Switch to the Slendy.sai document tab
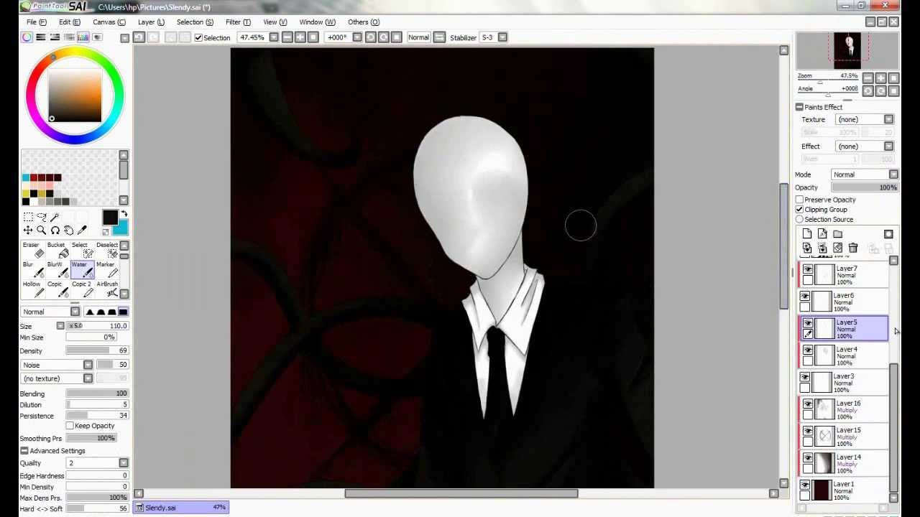 click(x=182, y=508)
